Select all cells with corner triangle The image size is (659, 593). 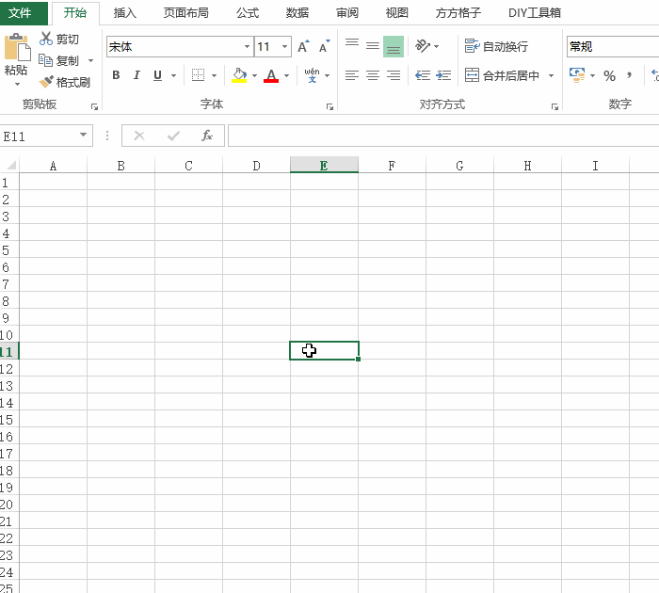[x=11, y=165]
